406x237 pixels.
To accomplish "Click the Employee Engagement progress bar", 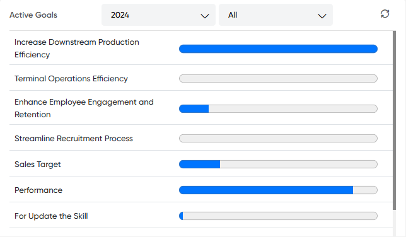I will point(278,108).
